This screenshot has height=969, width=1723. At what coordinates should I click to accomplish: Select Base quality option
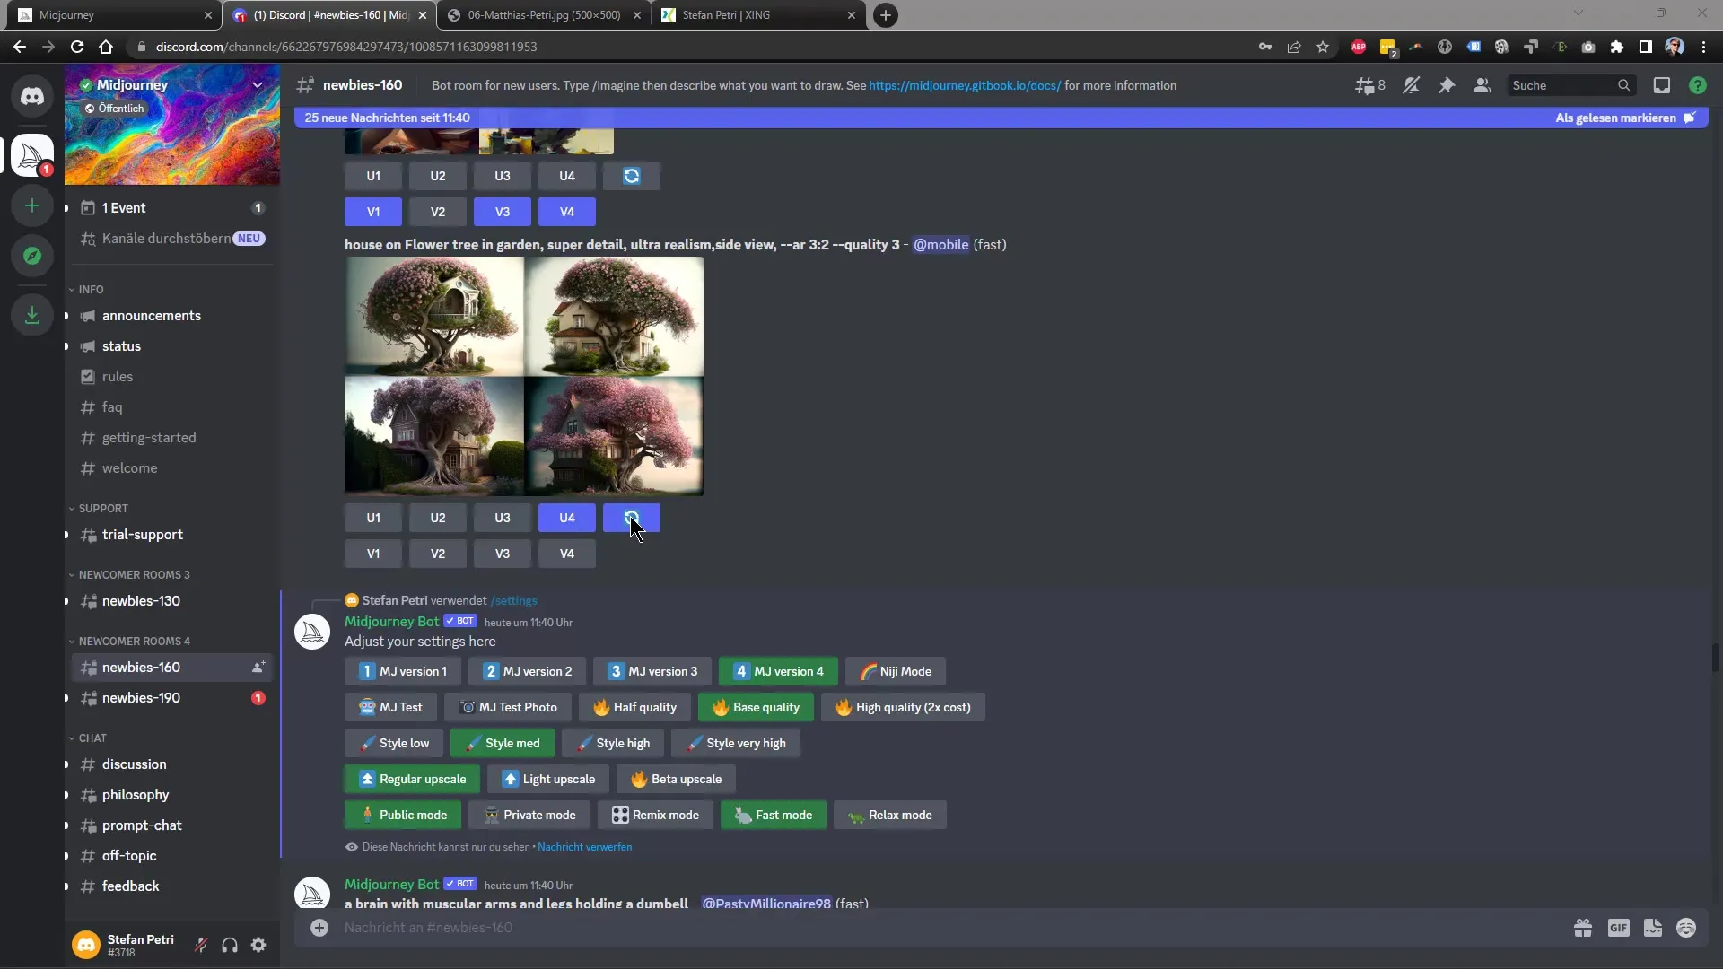[x=756, y=707]
